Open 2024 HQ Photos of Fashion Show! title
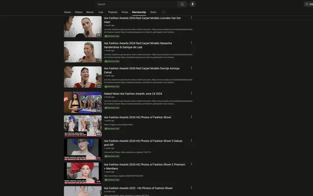313x196 pixels. 138,117
